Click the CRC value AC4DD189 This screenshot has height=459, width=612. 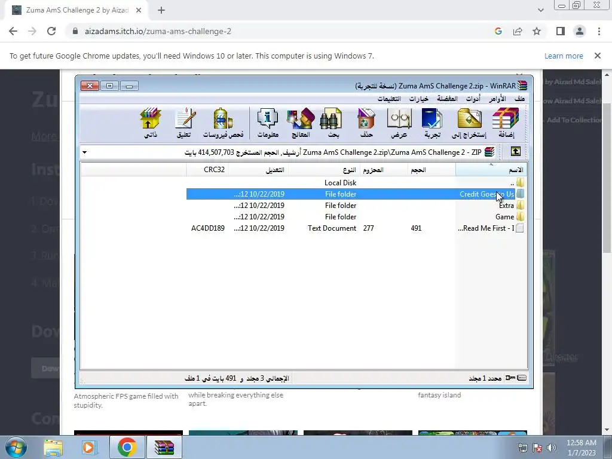coord(208,228)
